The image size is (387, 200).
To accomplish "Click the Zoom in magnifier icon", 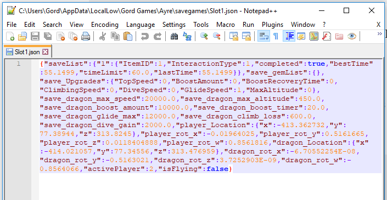I will pyautogui.click(x=204, y=37).
